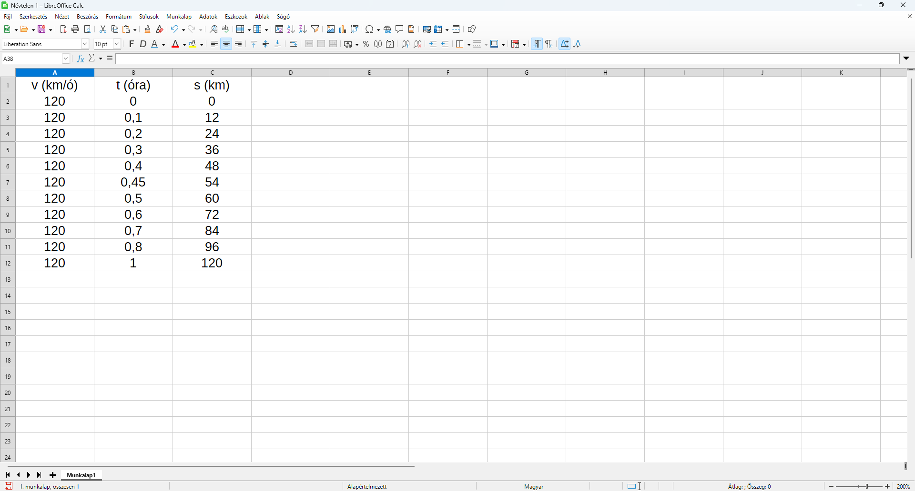Open the Adatok menu
This screenshot has height=491, width=915.
click(x=208, y=17)
